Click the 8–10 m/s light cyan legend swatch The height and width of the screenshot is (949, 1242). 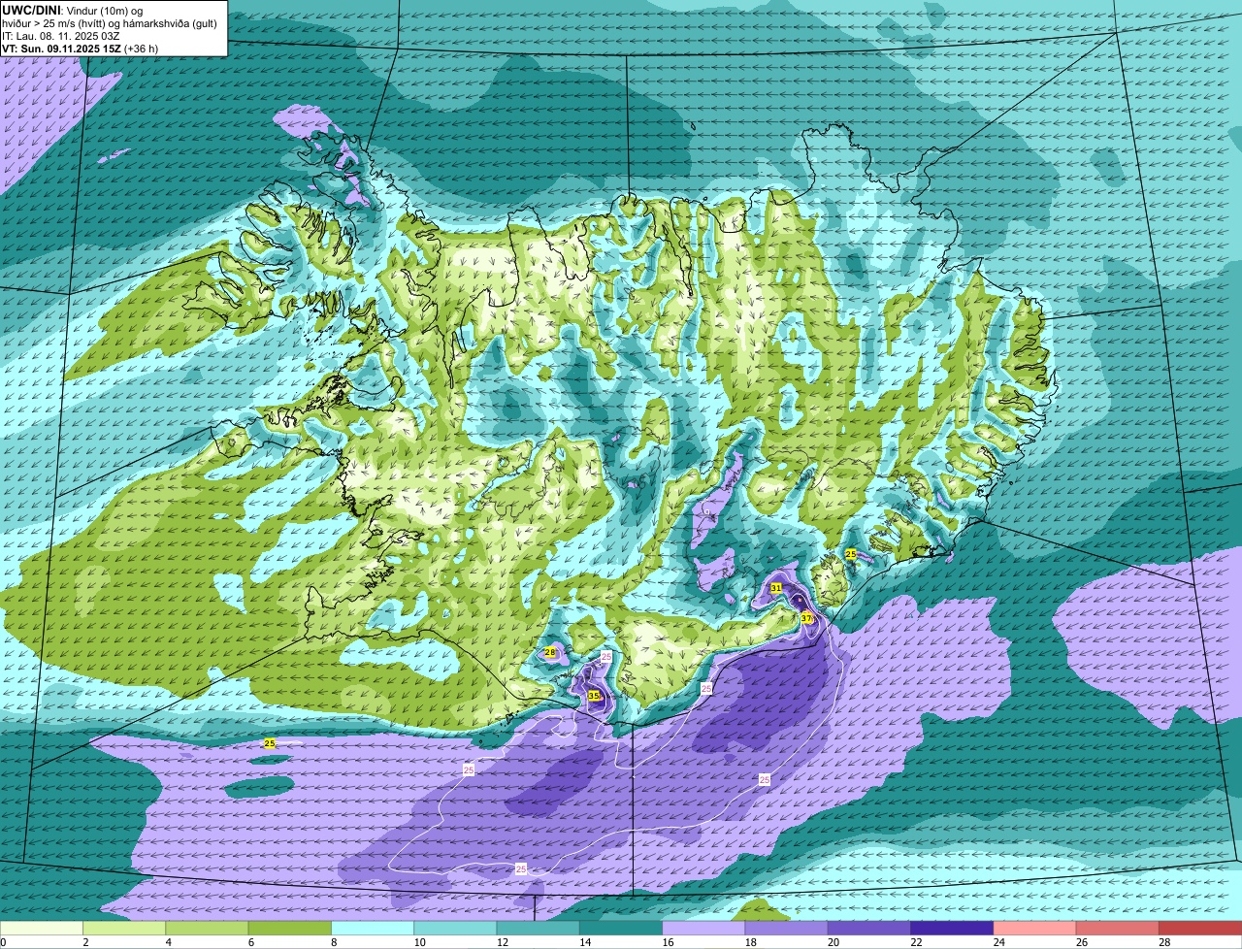(x=373, y=929)
